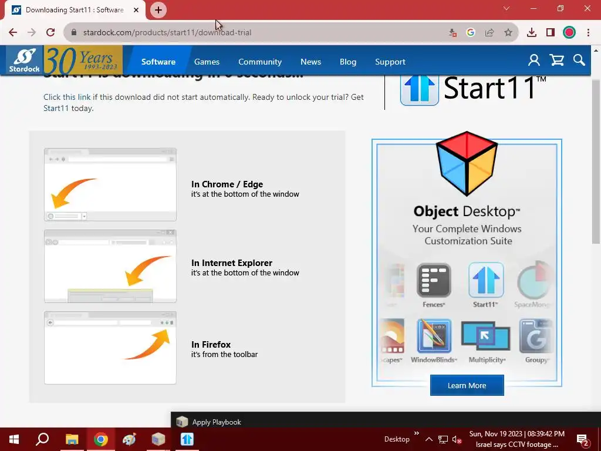601x451 pixels.
Task: Click the Learn More button
Action: point(467,385)
